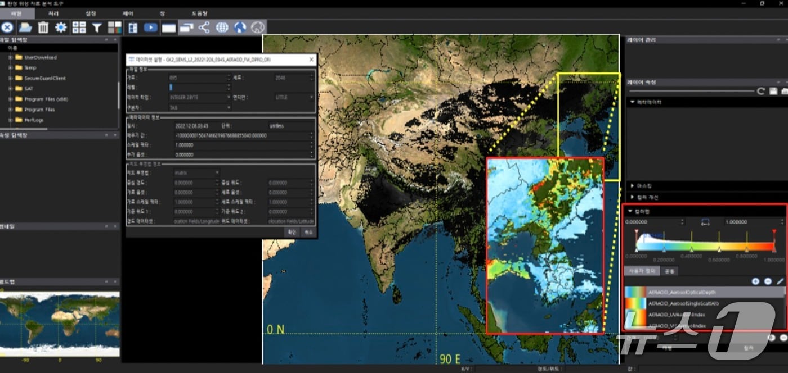
Task: Open the INTEGER 2BYTE data type dropdown
Action: (x=200, y=97)
